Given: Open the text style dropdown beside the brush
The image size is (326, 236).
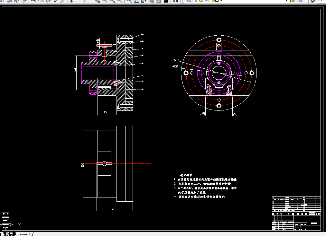Looking at the screenshot, I should tap(322, 1).
